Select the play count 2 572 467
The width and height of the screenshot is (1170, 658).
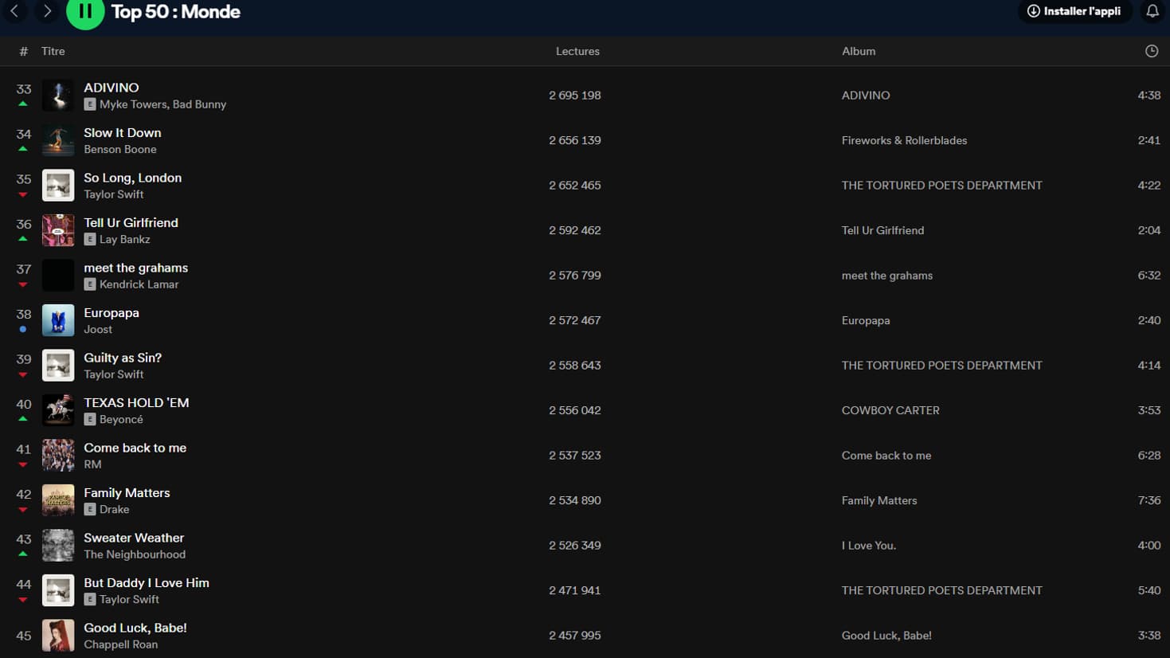tap(575, 320)
